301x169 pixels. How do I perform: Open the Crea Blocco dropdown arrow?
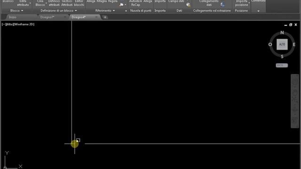click(46, 3)
